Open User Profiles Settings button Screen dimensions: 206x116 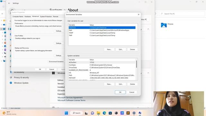[59, 43]
